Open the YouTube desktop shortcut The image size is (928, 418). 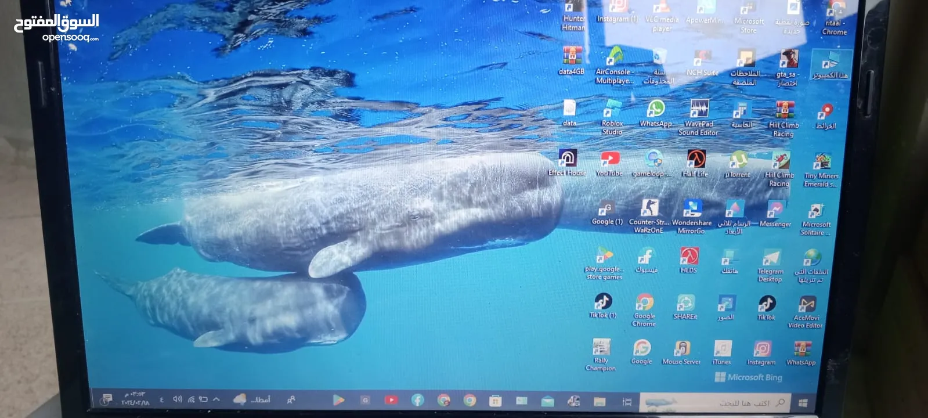pos(609,164)
